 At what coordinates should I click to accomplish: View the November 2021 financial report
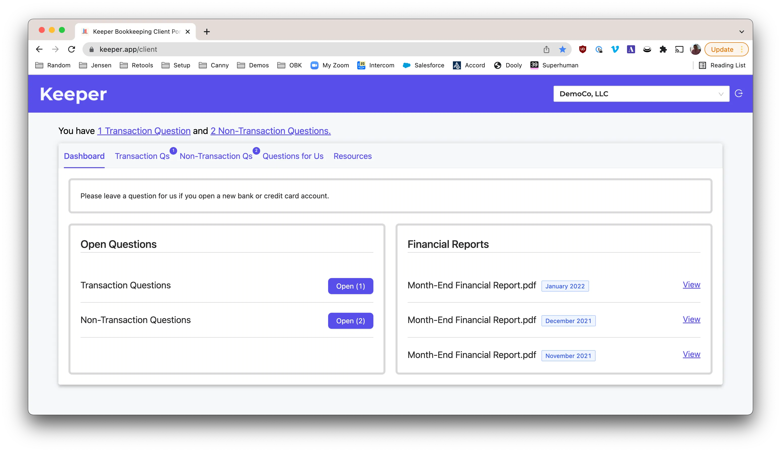point(691,354)
